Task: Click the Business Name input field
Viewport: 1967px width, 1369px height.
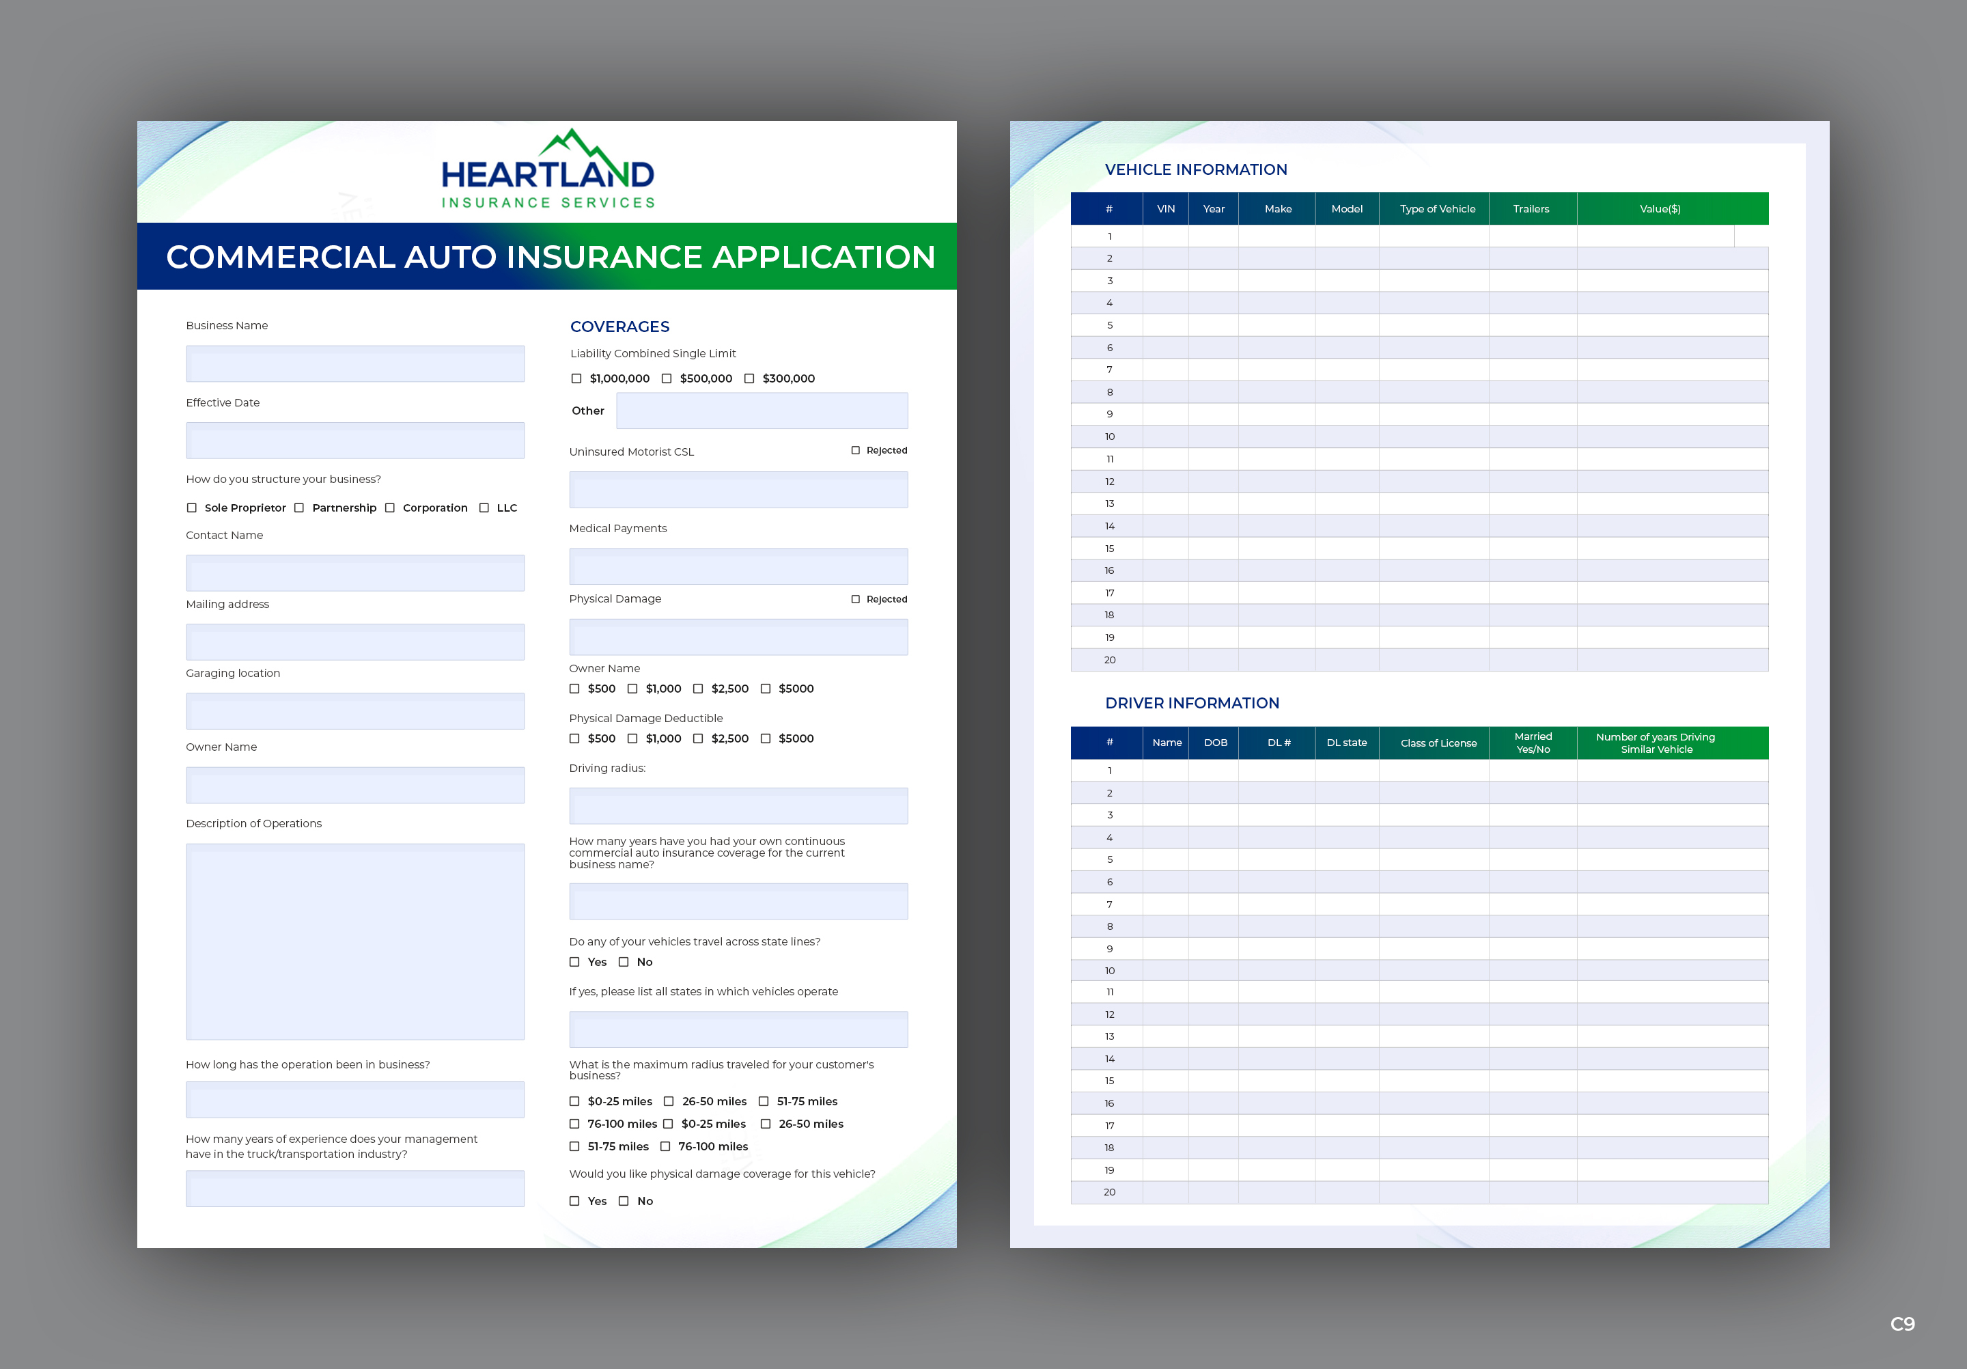Action: pos(354,364)
